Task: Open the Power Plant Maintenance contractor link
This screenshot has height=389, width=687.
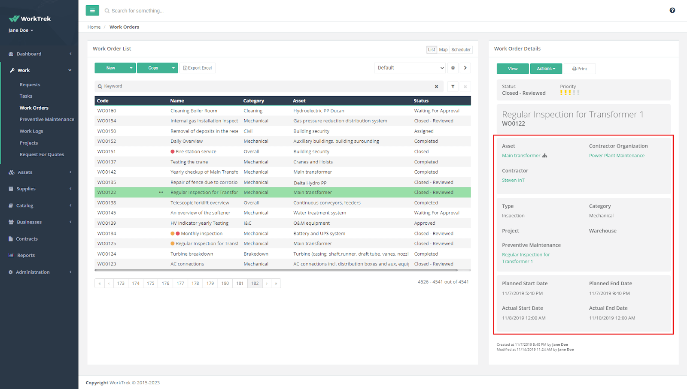Action: 616,155
